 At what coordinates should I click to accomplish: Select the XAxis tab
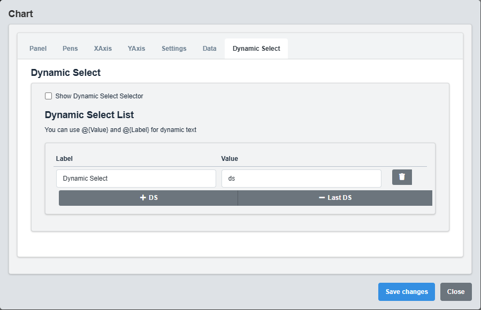coord(102,48)
